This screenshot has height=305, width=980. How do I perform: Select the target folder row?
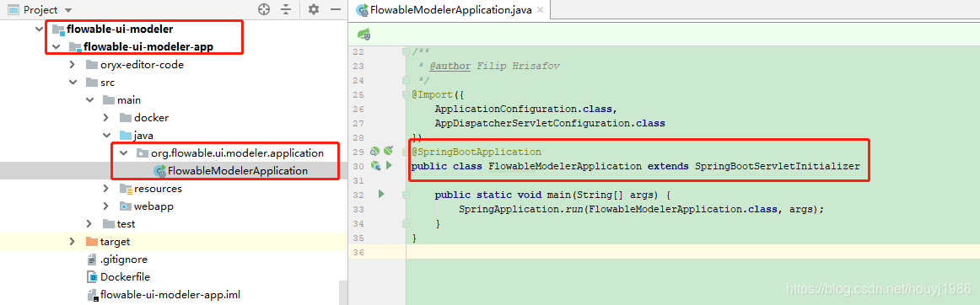115,241
